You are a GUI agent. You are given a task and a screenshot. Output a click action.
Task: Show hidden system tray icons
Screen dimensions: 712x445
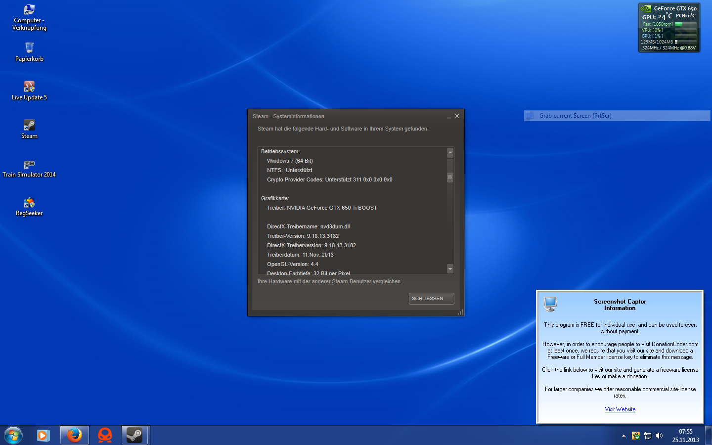[x=623, y=436]
